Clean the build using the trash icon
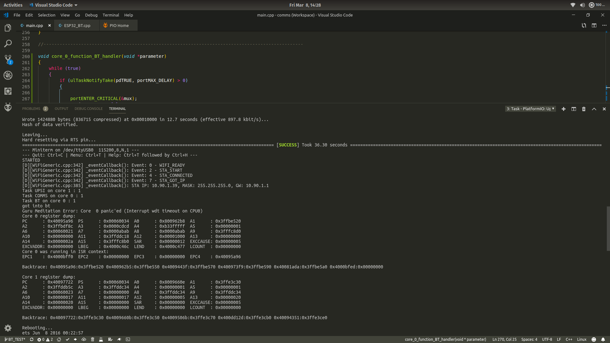Image resolution: width=610 pixels, height=343 pixels. point(92,339)
